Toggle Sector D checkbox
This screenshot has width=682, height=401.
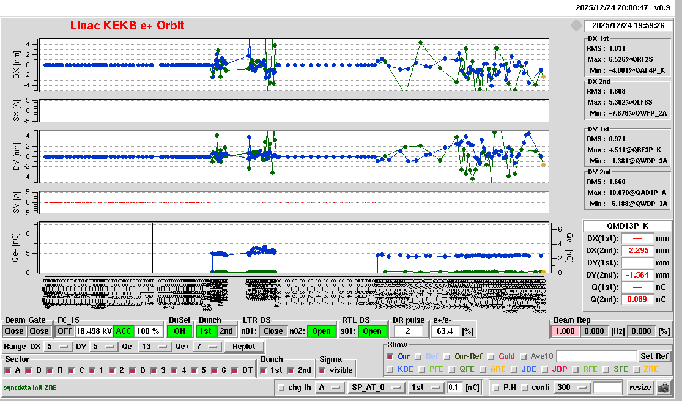point(132,370)
